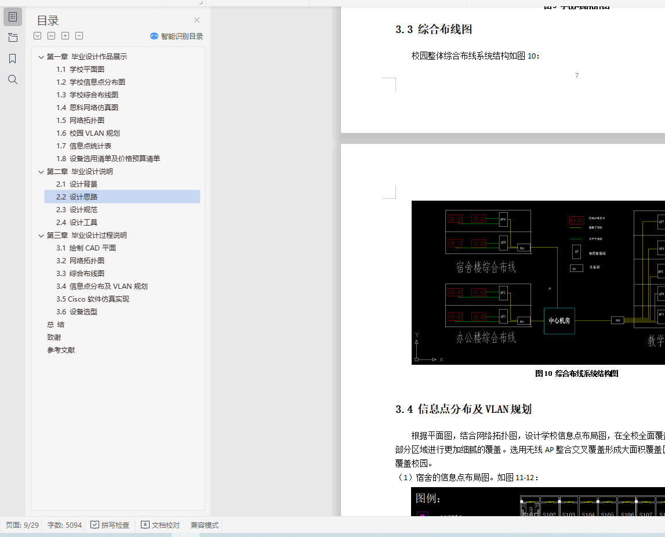
Task: Go to 2.3 设计规范
Action: click(x=77, y=209)
